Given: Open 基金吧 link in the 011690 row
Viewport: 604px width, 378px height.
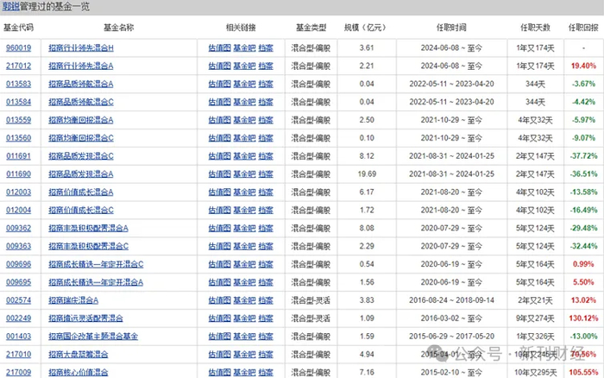Looking at the screenshot, I should (244, 174).
